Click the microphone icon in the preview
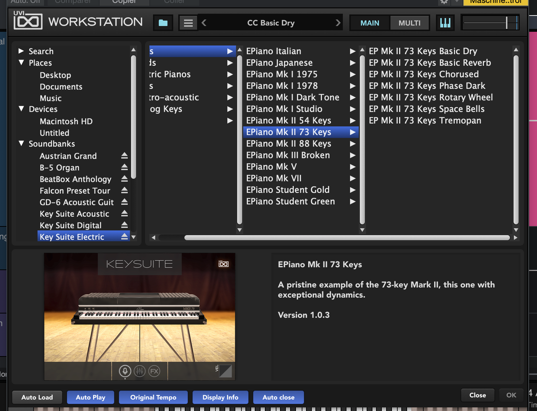Screen dimensions: 537x411 (x=125, y=371)
